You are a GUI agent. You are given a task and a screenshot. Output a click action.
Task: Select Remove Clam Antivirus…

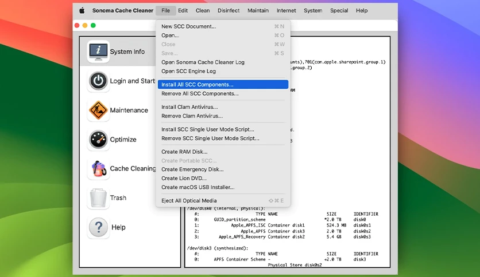pos(223,116)
